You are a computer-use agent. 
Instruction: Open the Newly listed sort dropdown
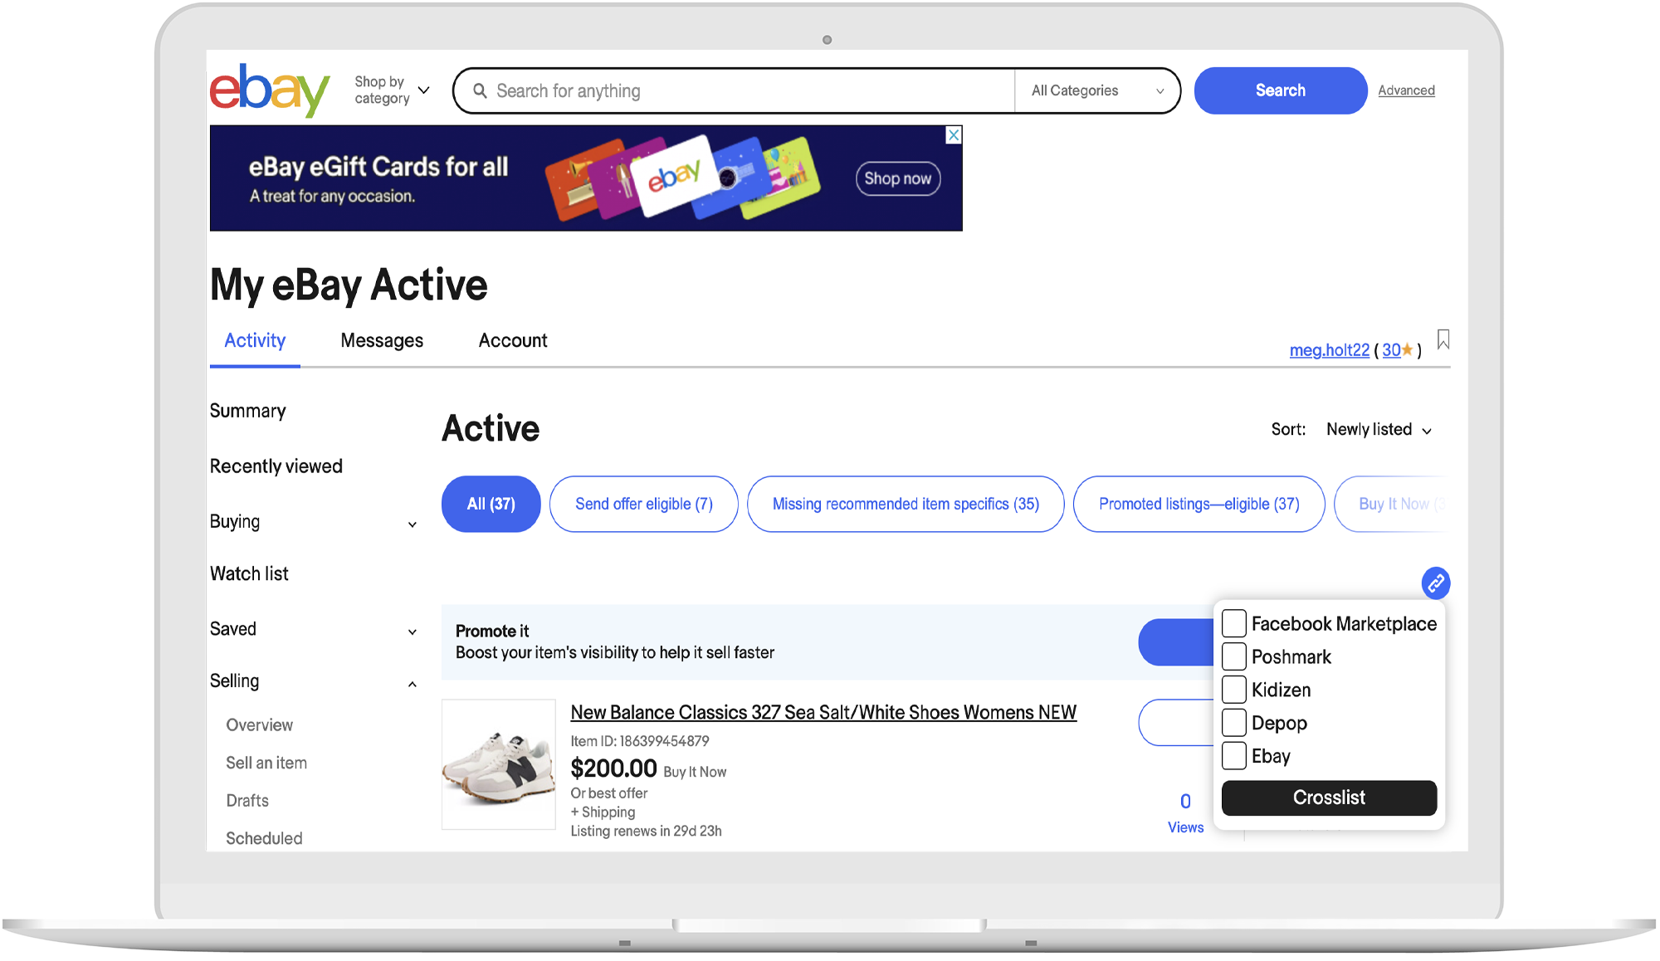click(x=1379, y=430)
